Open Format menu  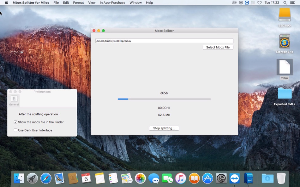(x=78, y=3)
